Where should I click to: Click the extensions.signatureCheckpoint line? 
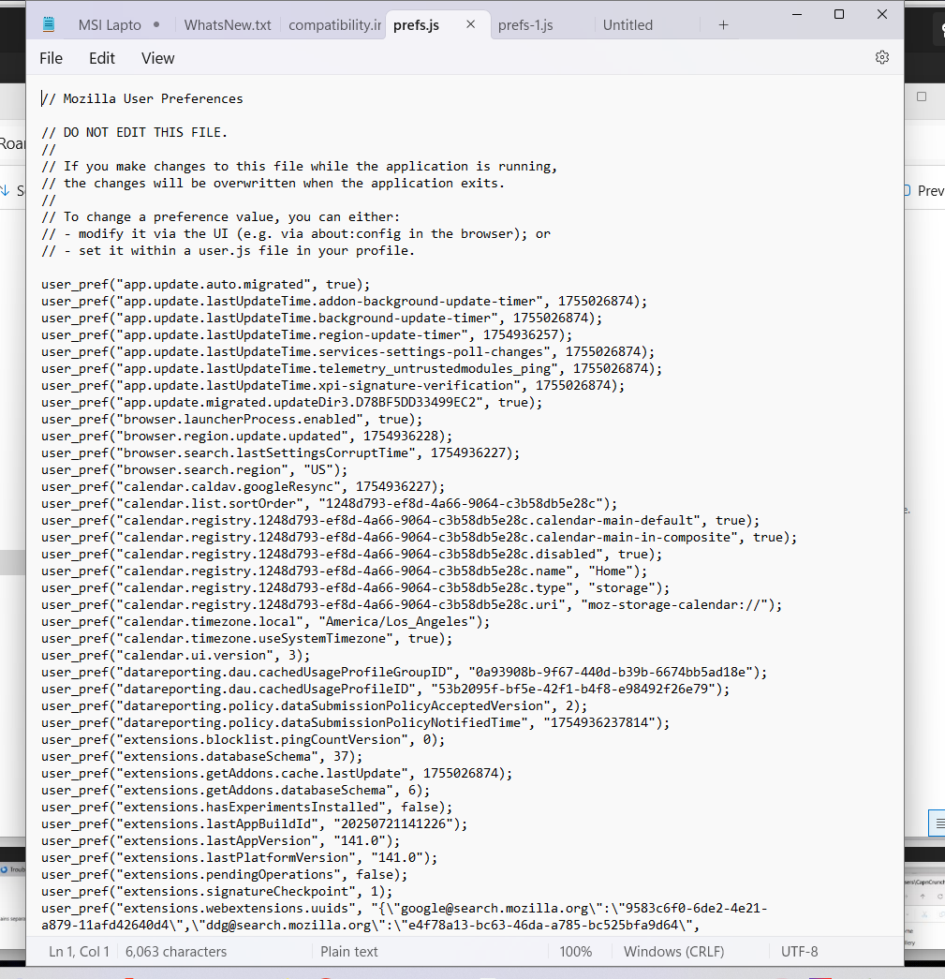pyautogui.click(x=217, y=891)
